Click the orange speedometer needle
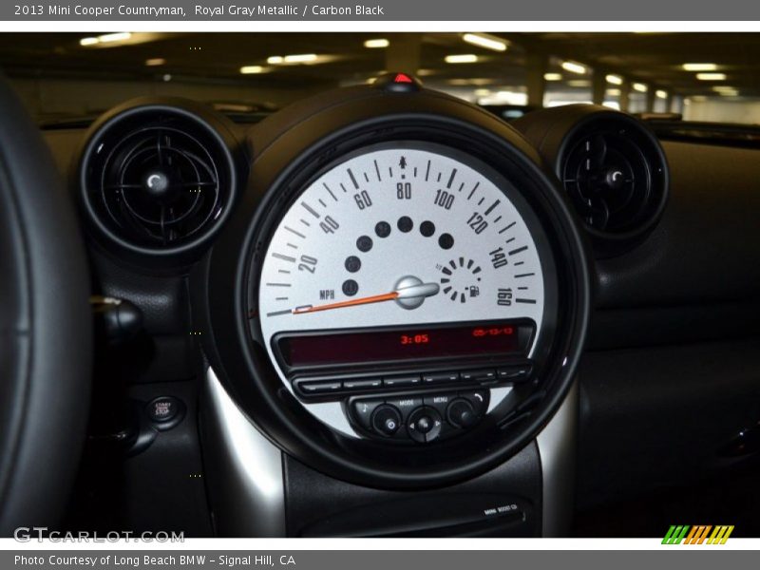This screenshot has height=570, width=760. [351, 299]
